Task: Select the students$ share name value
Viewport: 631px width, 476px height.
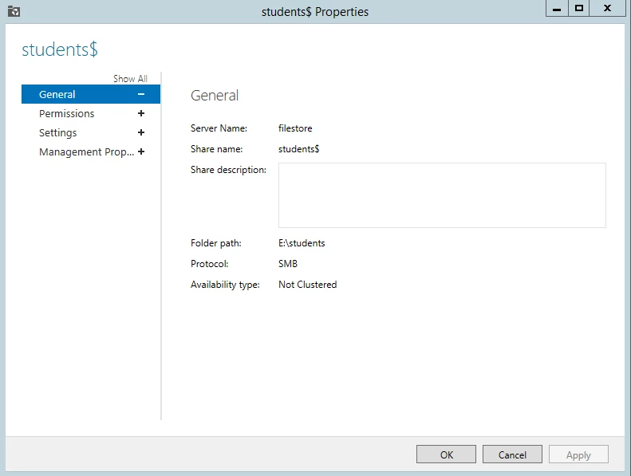Action: 298,149
